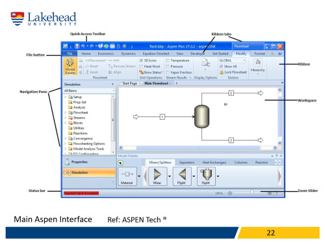The height and width of the screenshot is (244, 325).
Task: Click the workspace vertical scrollbar up arrow
Action: (x=279, y=90)
